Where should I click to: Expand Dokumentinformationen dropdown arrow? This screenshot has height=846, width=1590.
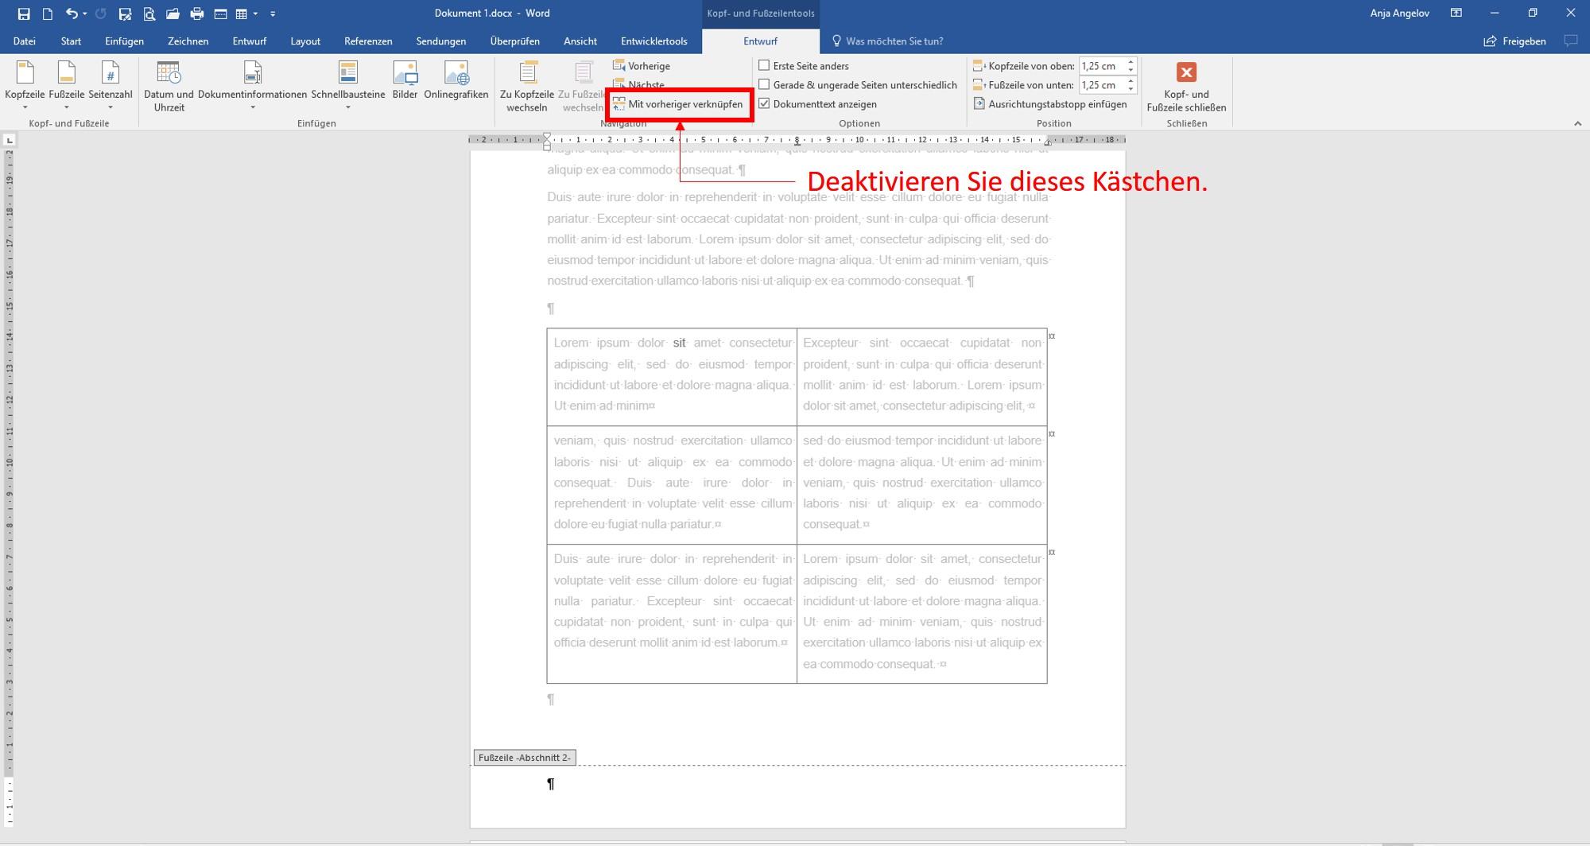click(x=252, y=107)
